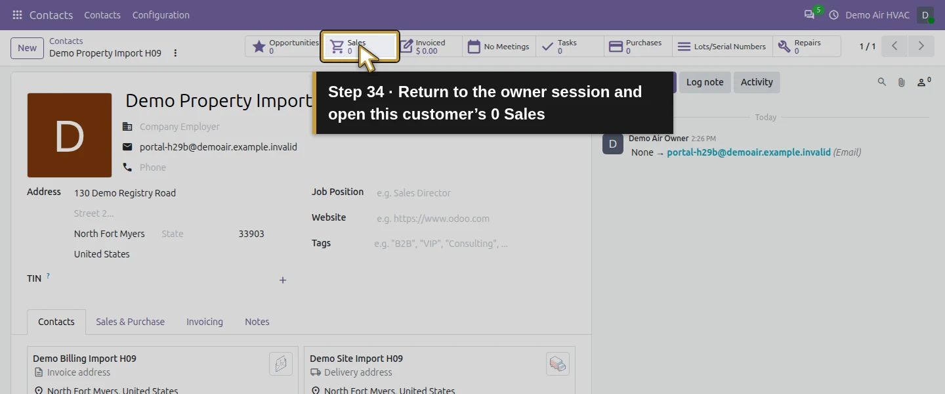Add a bank or TIN plus icon
Viewport: 945px width, 394px height.
pyautogui.click(x=283, y=280)
